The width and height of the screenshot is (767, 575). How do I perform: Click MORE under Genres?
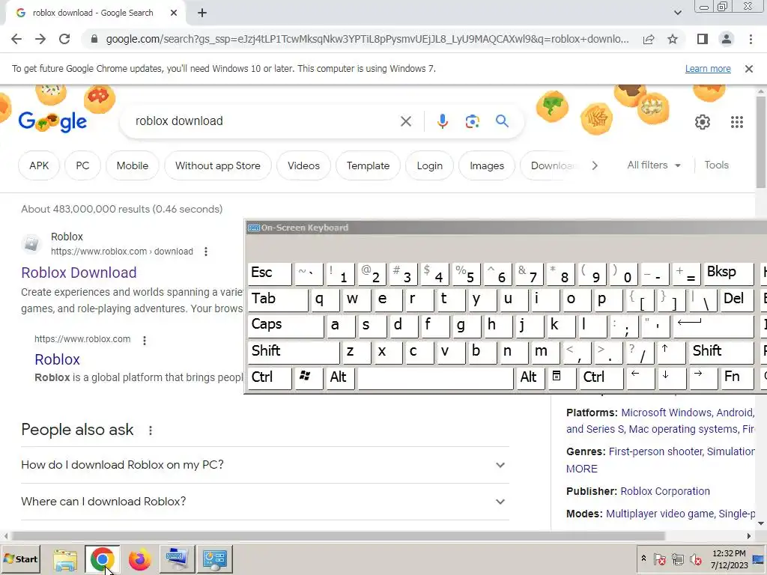581,469
